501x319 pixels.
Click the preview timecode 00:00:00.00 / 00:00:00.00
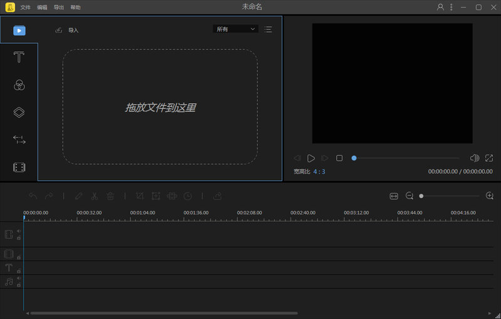click(460, 171)
